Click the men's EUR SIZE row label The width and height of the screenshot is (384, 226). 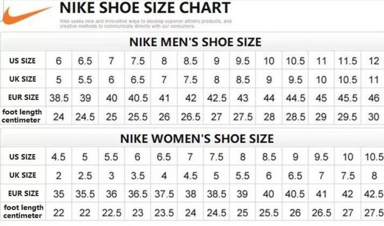point(23,97)
